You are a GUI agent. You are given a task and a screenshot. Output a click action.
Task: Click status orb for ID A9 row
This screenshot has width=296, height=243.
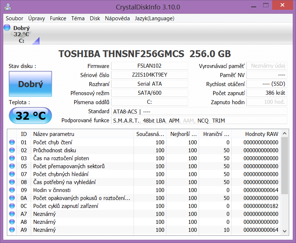(x=12, y=230)
